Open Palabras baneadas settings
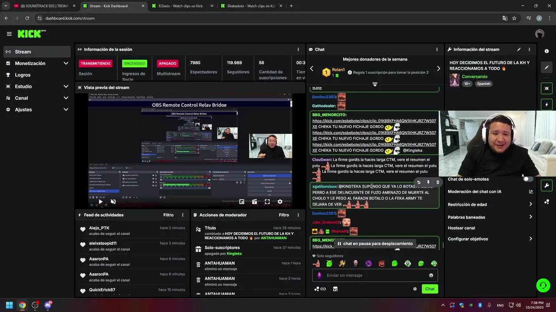556x312 pixels. (490, 217)
